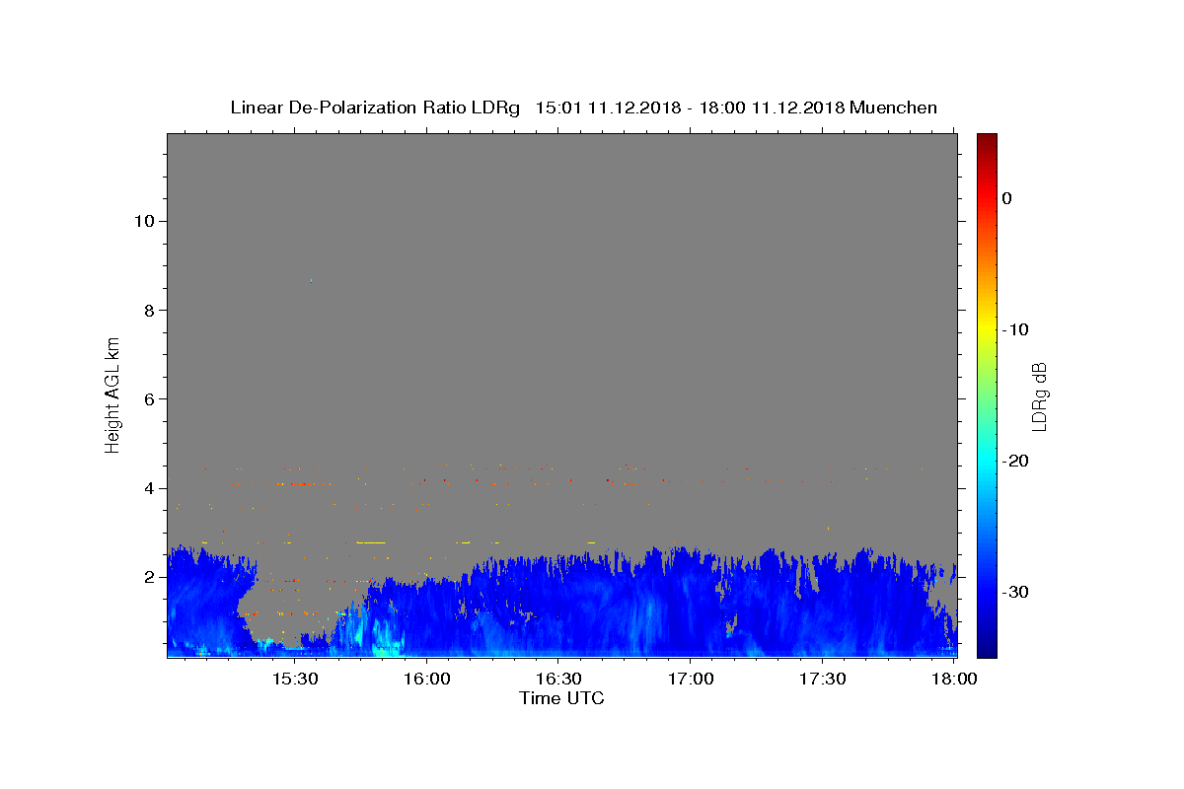
Task: Click the plot title 'Linear De-Polarization Ratio LDRg'
Action: [x=374, y=108]
